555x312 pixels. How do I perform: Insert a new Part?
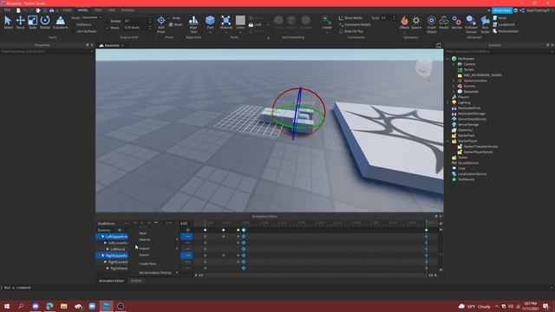[210, 23]
